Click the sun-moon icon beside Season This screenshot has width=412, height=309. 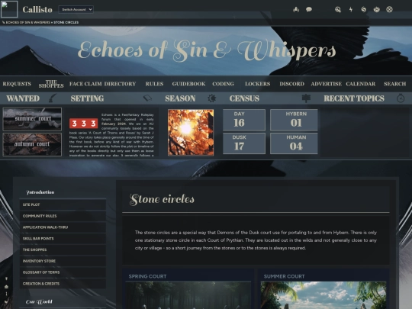point(212,98)
